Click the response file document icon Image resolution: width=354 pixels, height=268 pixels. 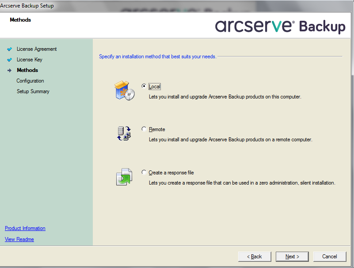pyautogui.click(x=123, y=177)
